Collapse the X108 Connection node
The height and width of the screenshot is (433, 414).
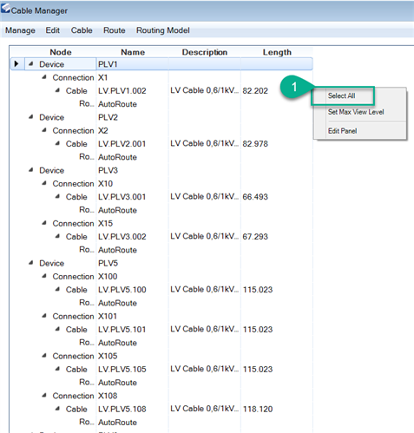(44, 395)
